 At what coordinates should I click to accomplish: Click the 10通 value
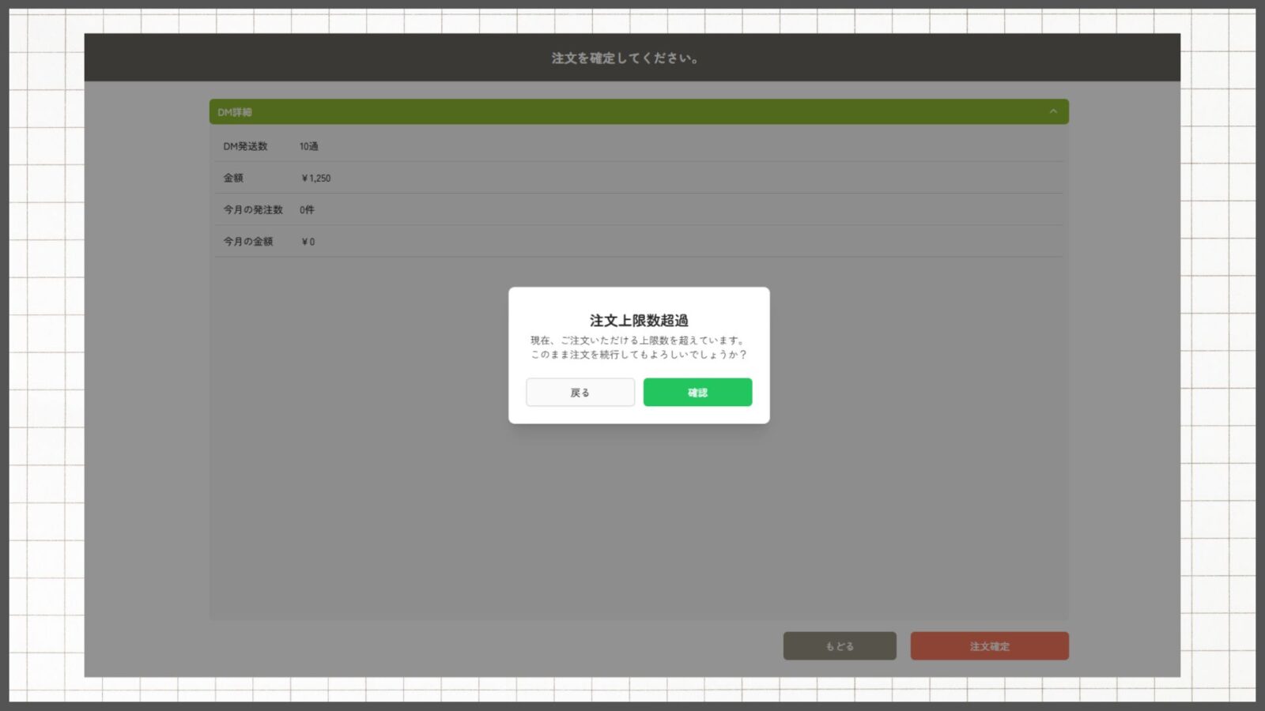tap(308, 146)
